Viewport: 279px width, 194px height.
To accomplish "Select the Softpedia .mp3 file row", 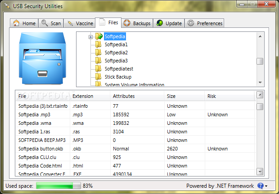I will point(135,115).
